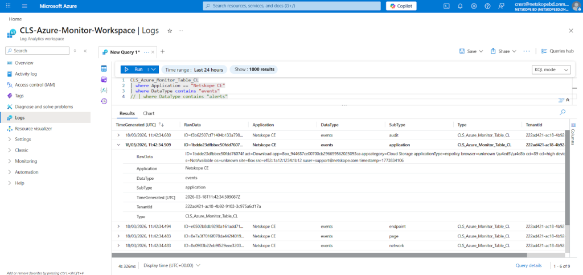Pin workspace with the star icon
Viewport: 583px width, 275px height.
point(170,31)
